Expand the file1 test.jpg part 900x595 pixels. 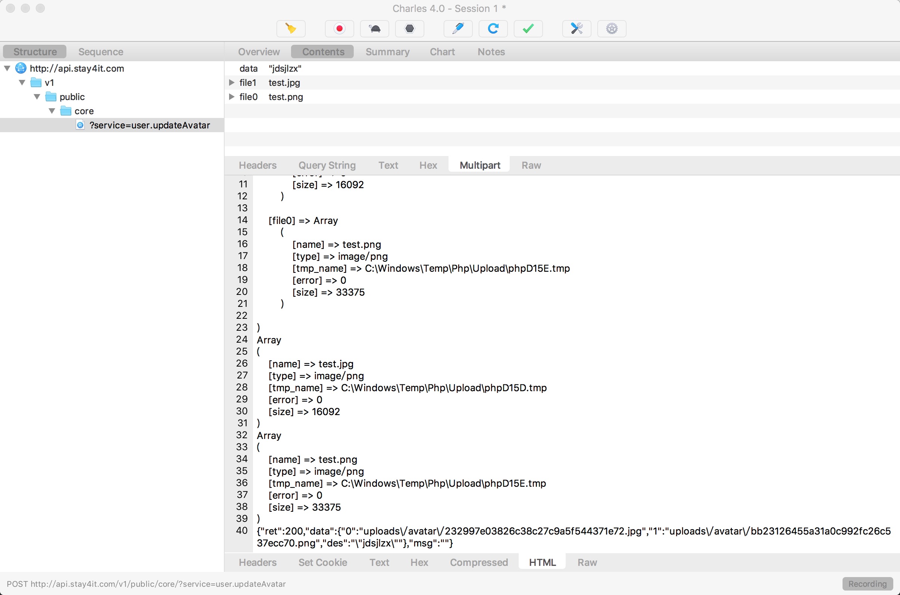232,82
